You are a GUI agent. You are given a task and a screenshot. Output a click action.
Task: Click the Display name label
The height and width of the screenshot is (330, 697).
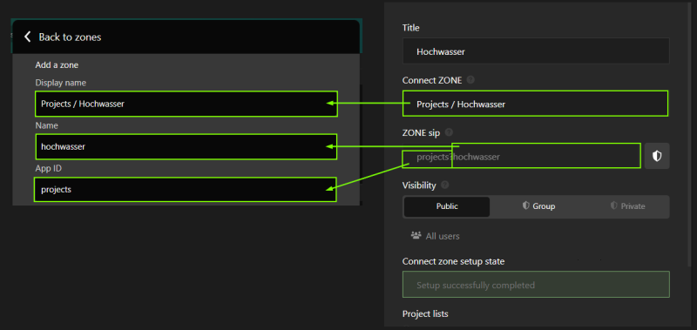coord(61,83)
